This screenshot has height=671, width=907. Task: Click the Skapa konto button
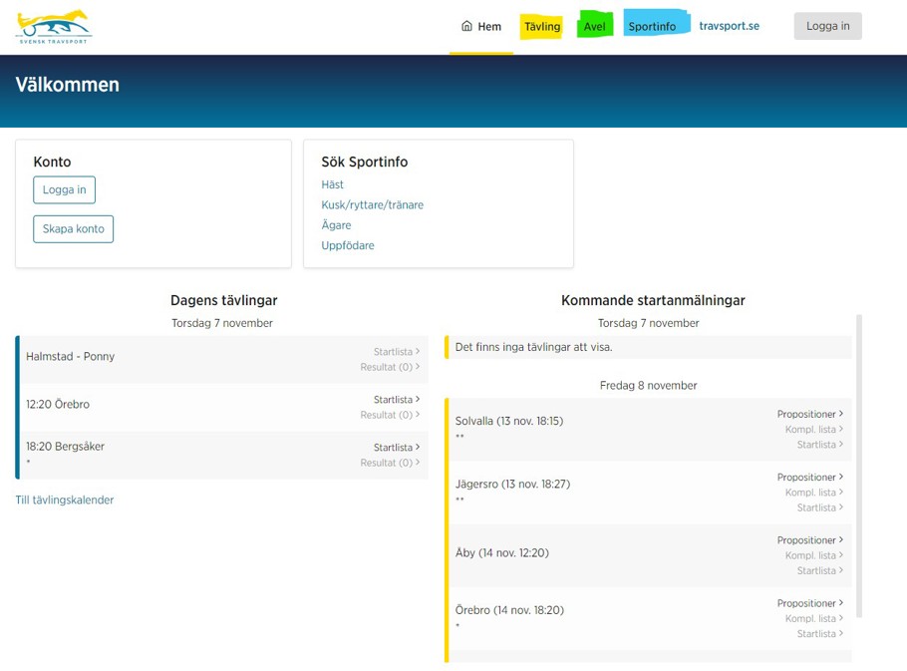pyautogui.click(x=74, y=228)
